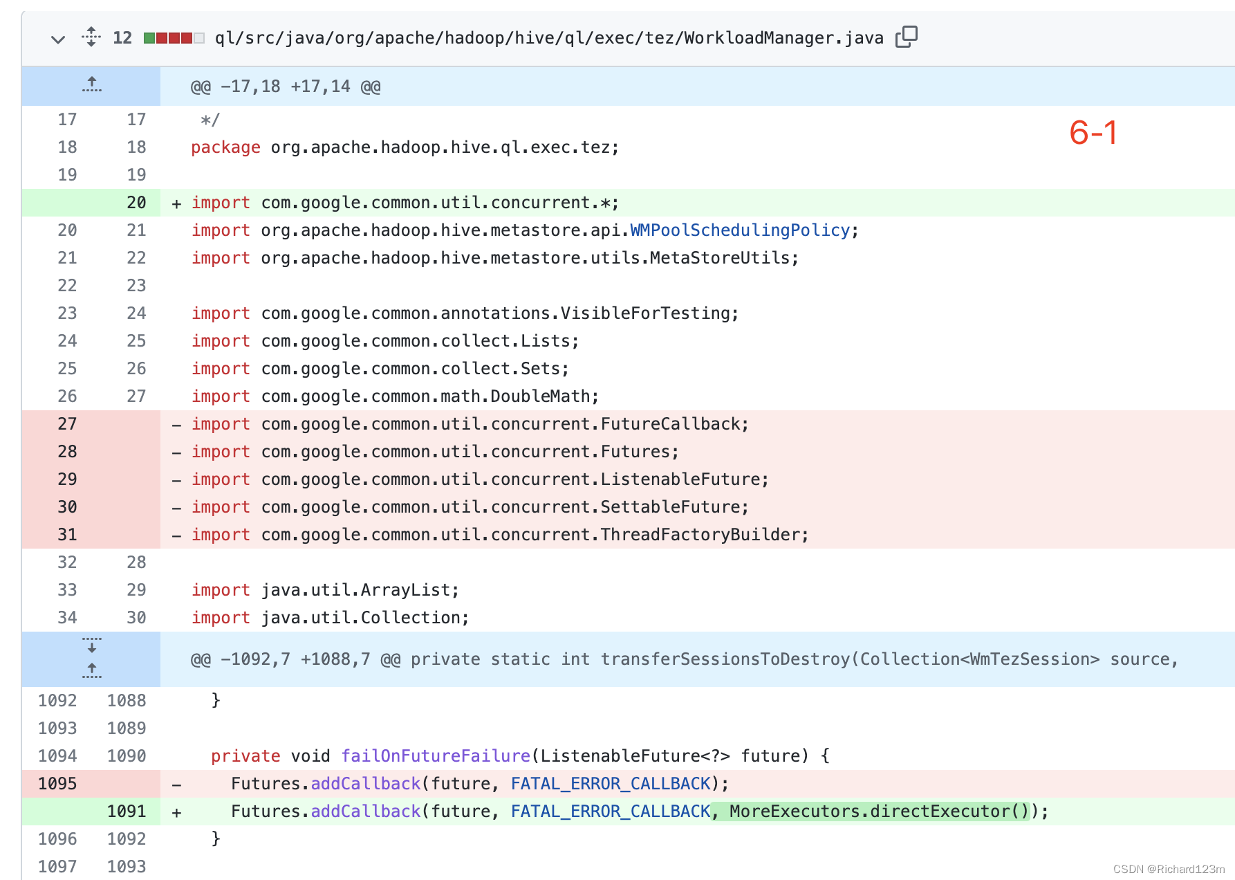Click added line number 1091
Image resolution: width=1235 pixels, height=880 pixels.
[127, 812]
